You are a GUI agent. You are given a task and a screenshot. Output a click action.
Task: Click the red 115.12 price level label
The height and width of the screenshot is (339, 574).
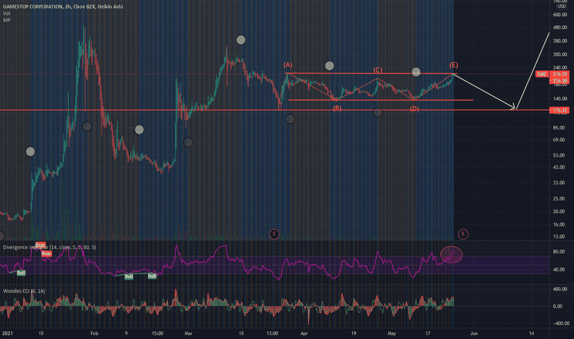pyautogui.click(x=559, y=110)
